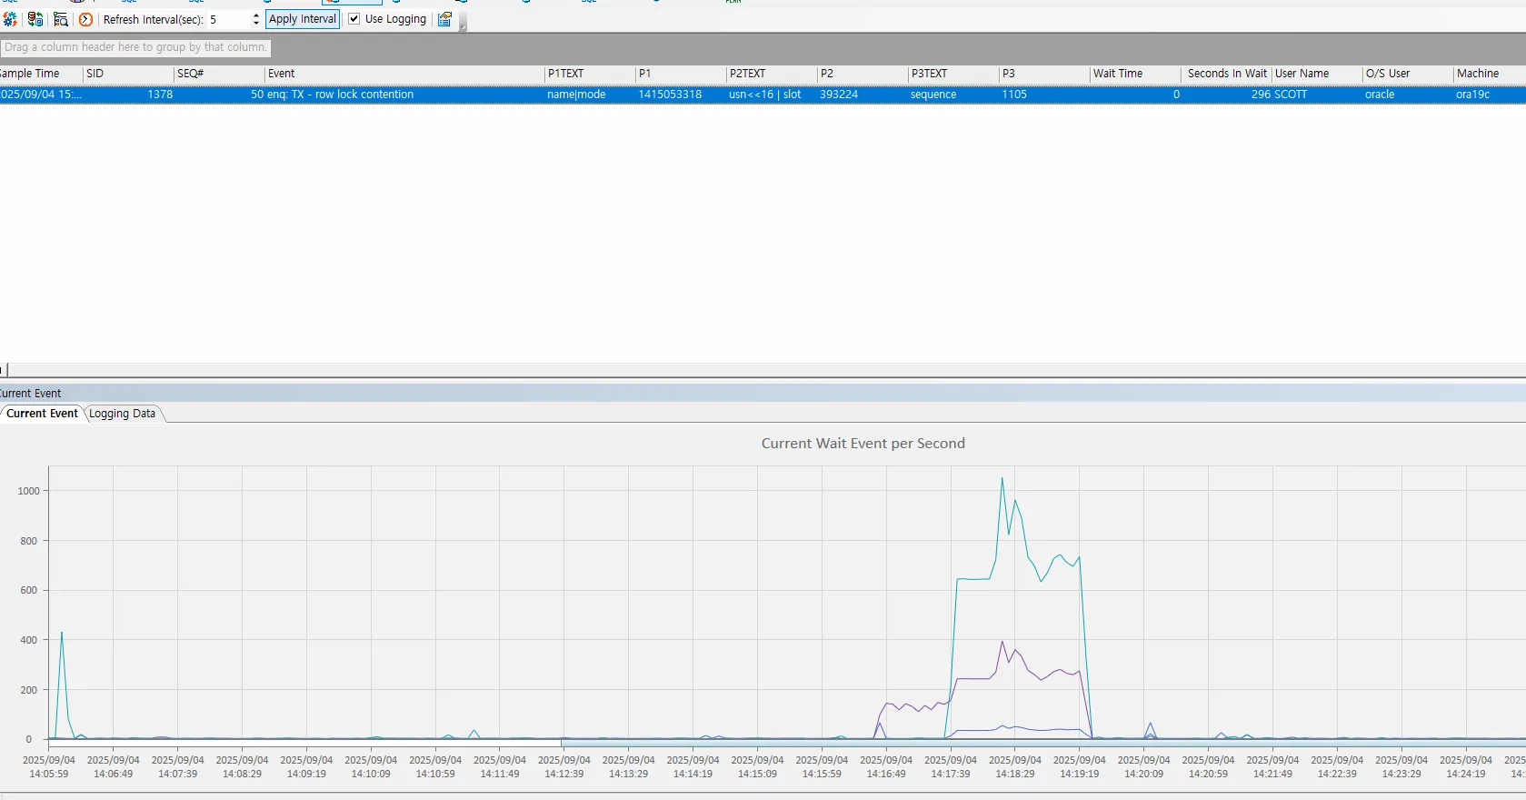This screenshot has height=800, width=1526.
Task: Click the Refresh Interval input field
Action: (228, 19)
